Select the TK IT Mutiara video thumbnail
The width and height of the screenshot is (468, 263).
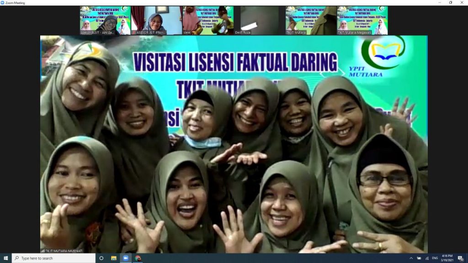point(311,21)
